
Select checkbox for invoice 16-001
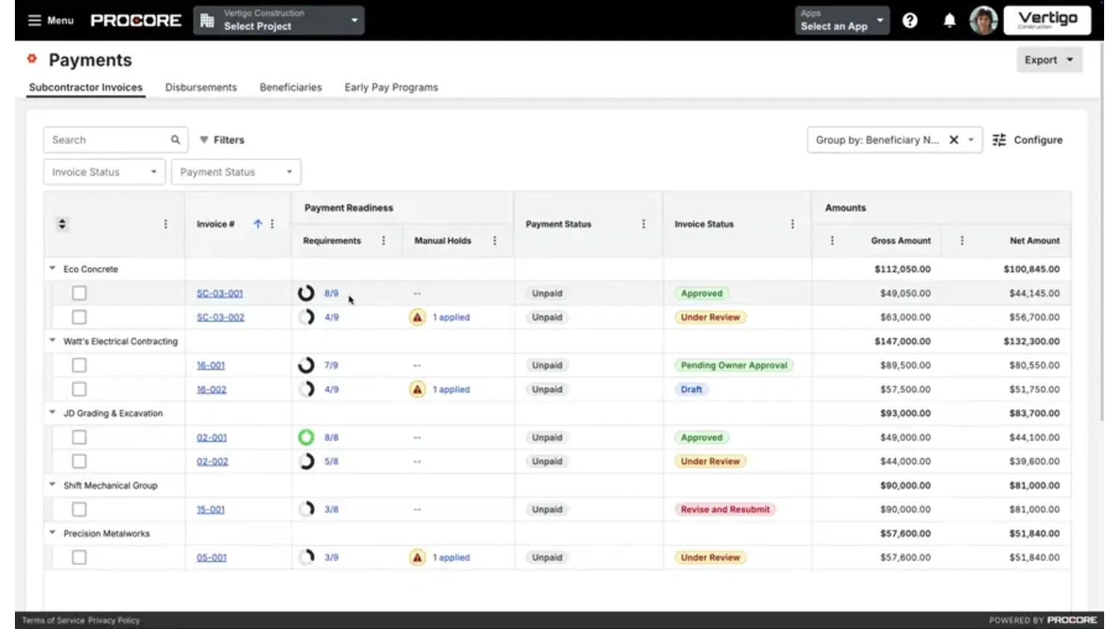tap(79, 365)
